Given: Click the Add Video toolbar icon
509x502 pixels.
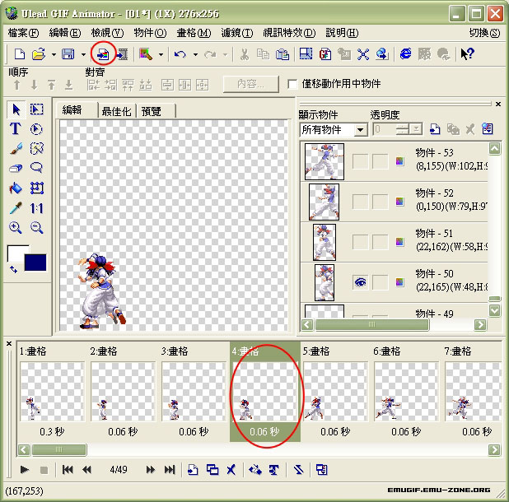Looking at the screenshot, I should (x=123, y=54).
